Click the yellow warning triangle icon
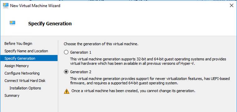237x112 pixels. pos(67,91)
